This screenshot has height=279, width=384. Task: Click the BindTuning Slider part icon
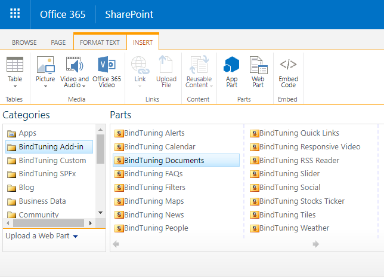click(x=255, y=174)
